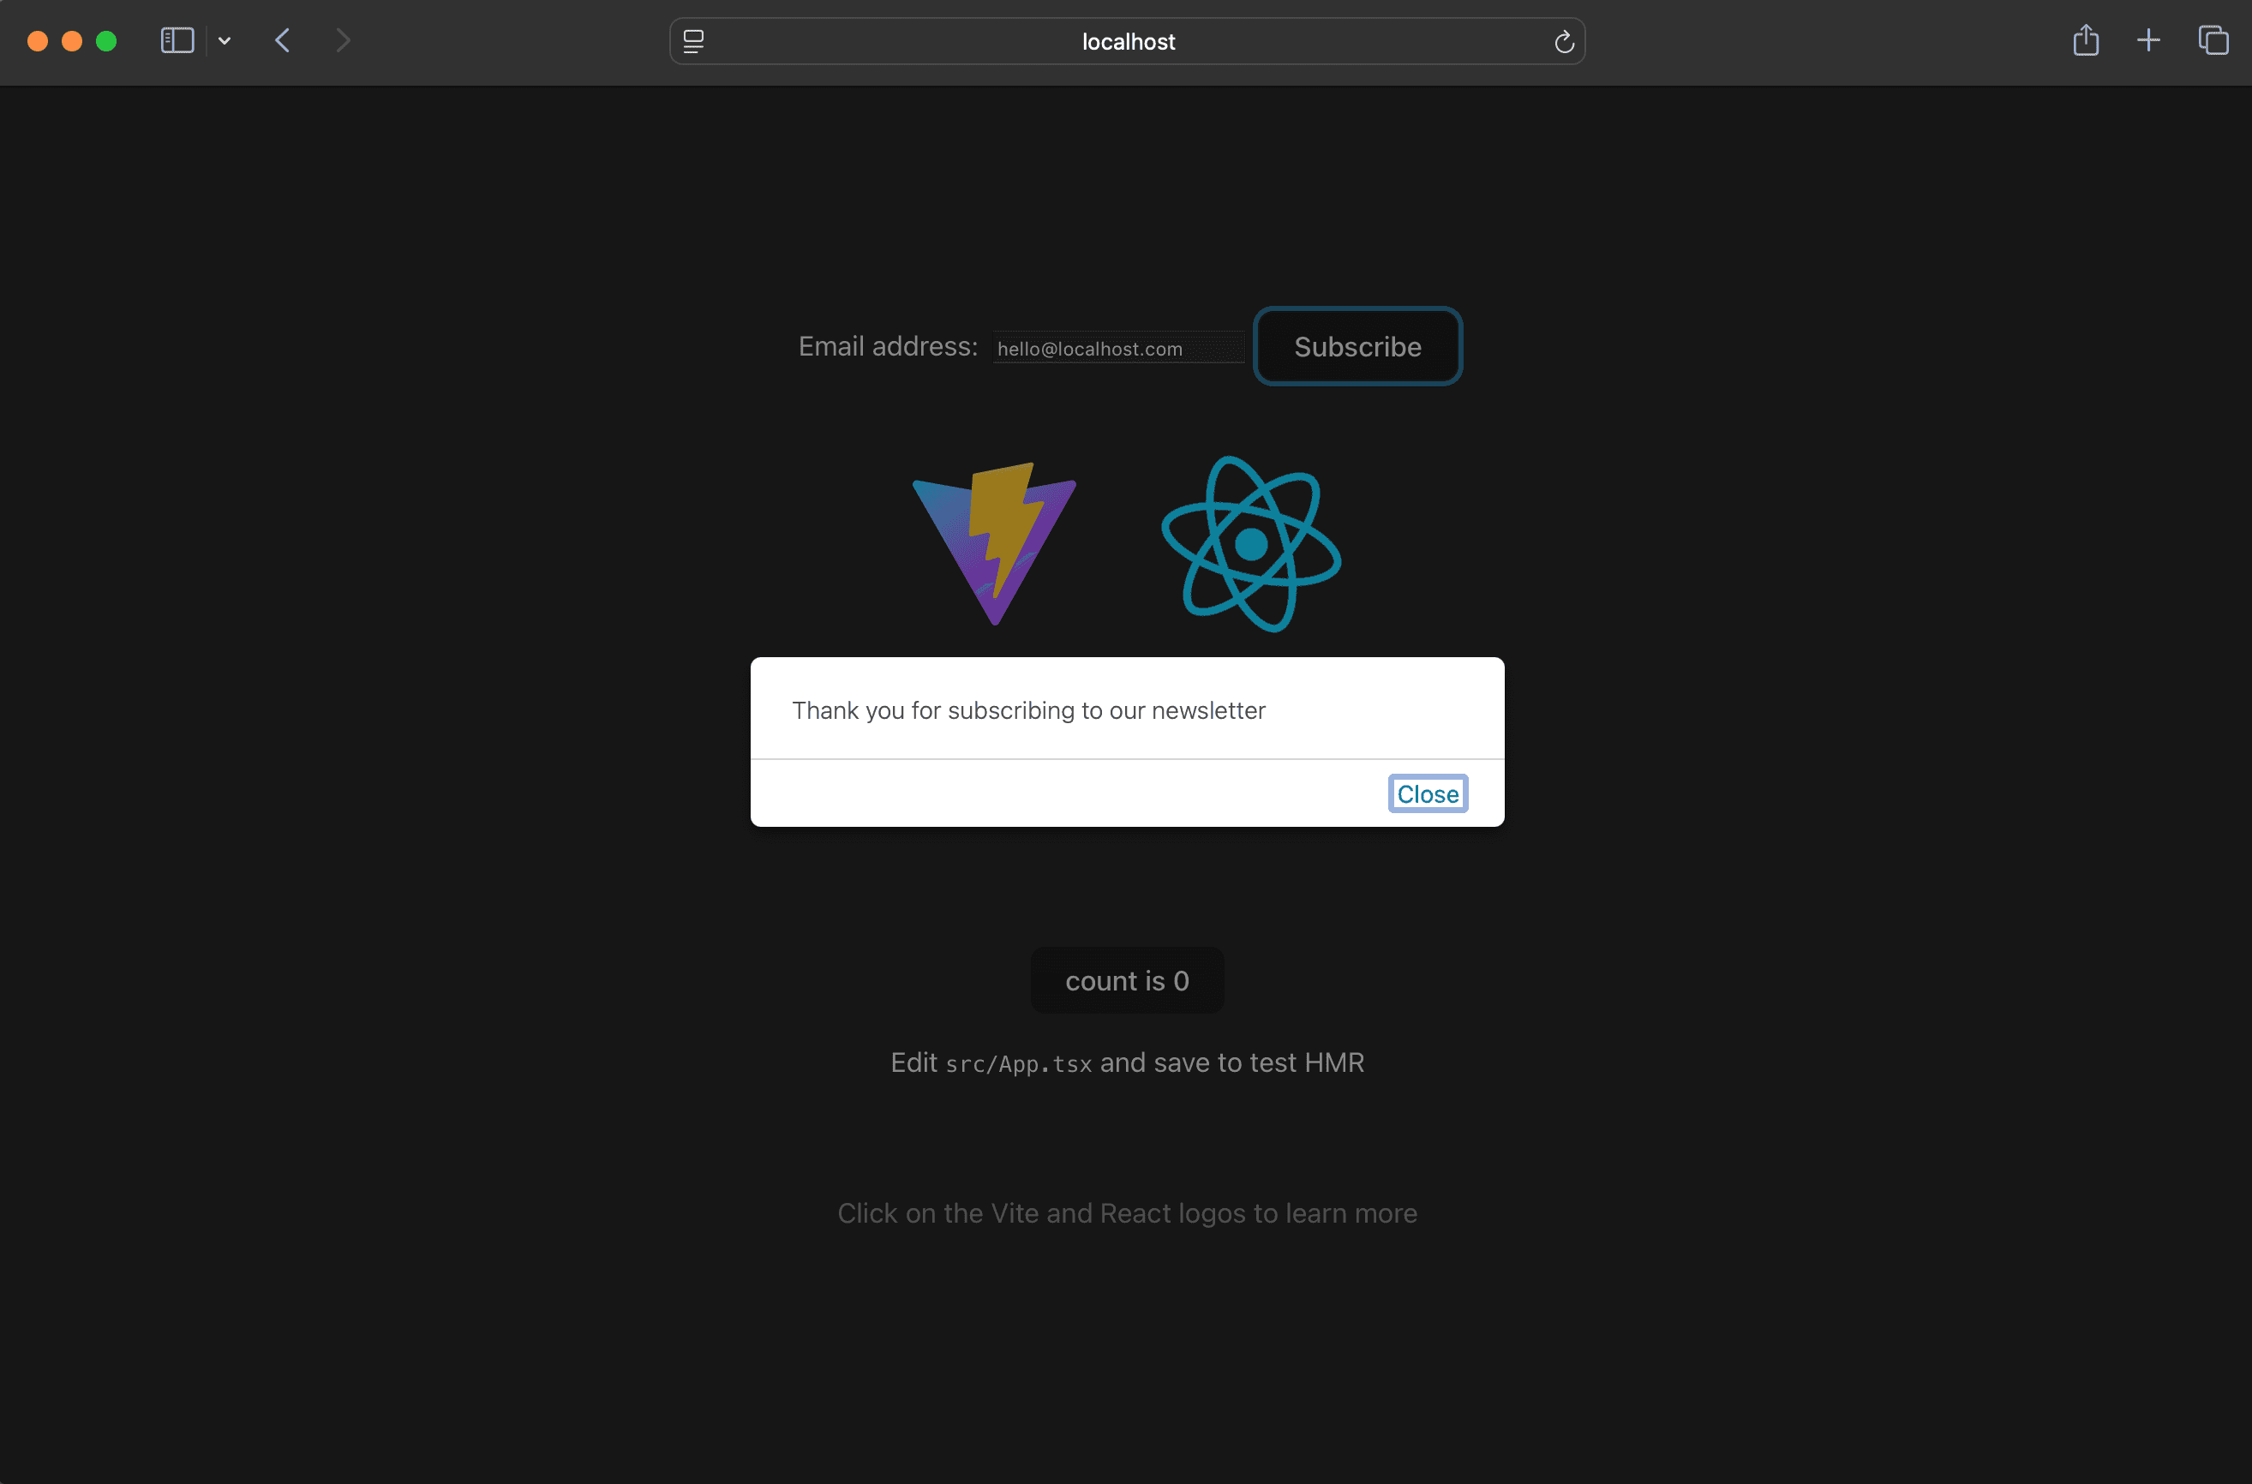Click 'Thank you for subscribing to our newsletter' text
The width and height of the screenshot is (2252, 1484).
tap(1028, 709)
